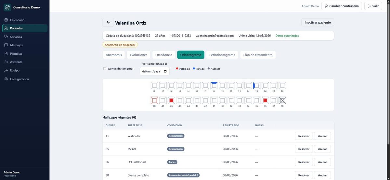
Task: Switch to the Anamnesis tab
Action: (x=114, y=55)
